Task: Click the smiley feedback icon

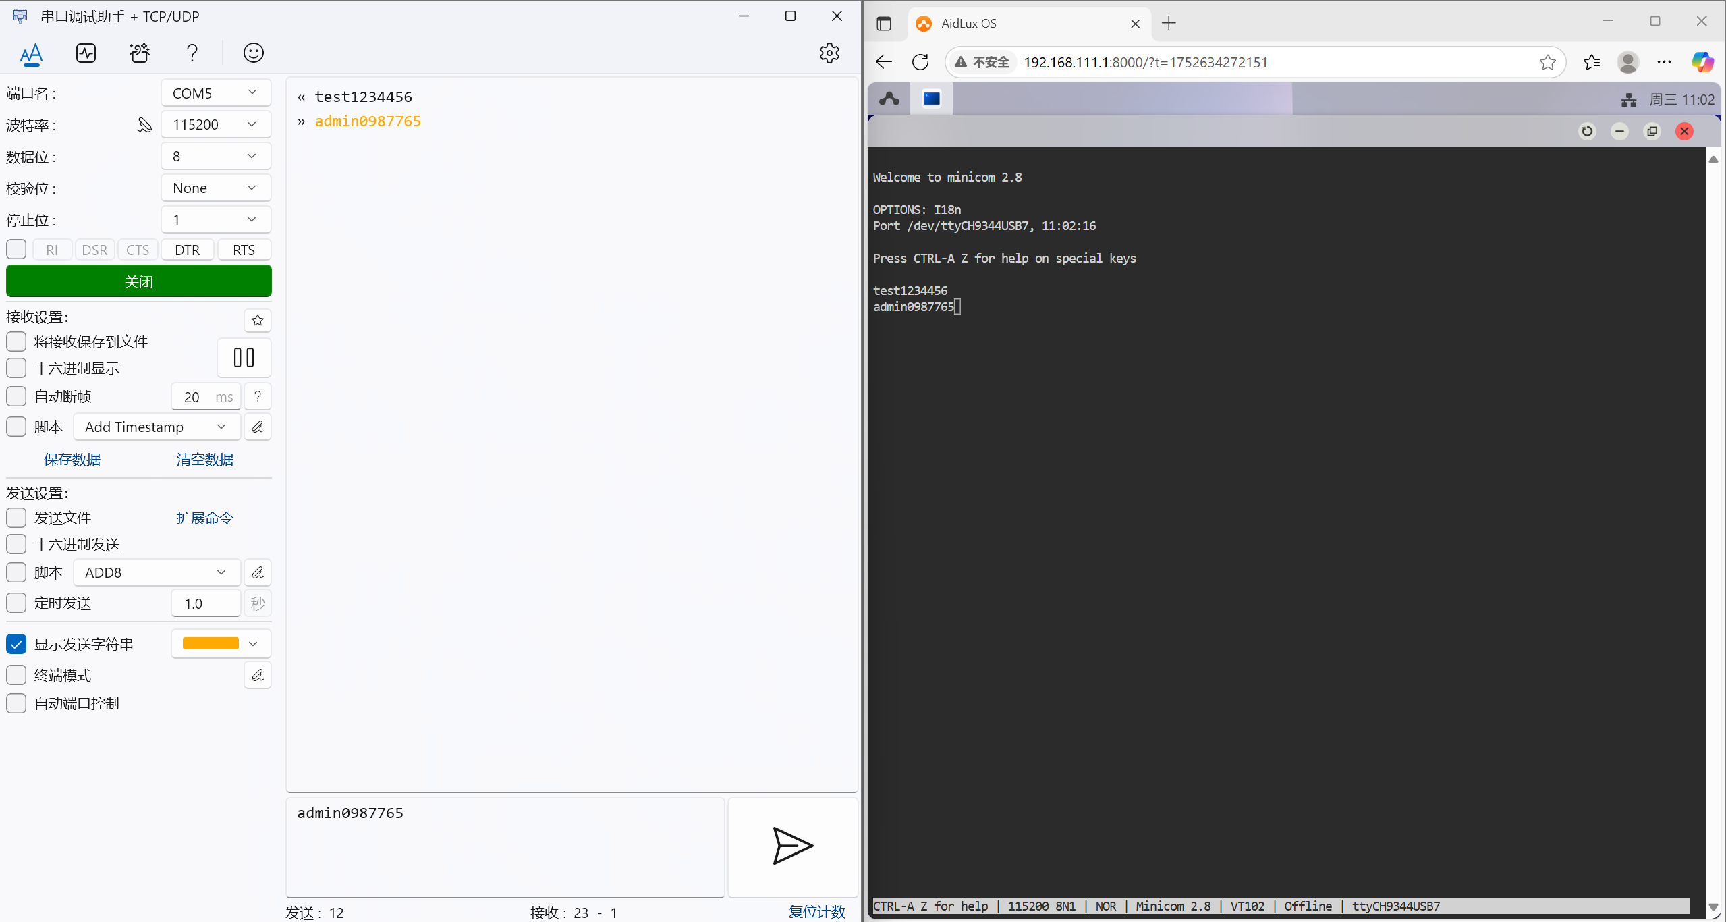Action: pyautogui.click(x=253, y=53)
